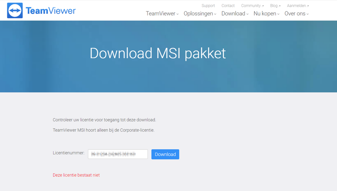Viewport: 337px width, 191px height.
Task: Expand the Nu kopen menu
Action: click(266, 13)
